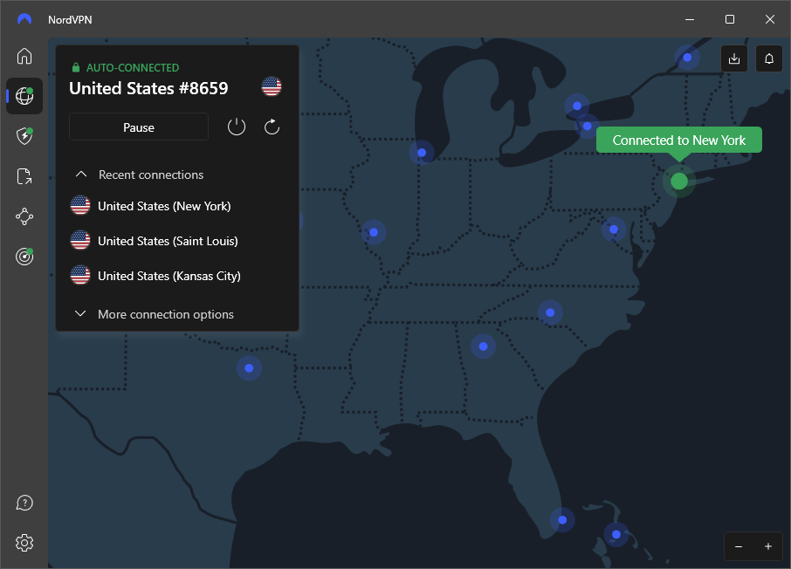Screen dimensions: 791x569
Task: Select the Buffalo server dot on map
Action: (x=587, y=127)
